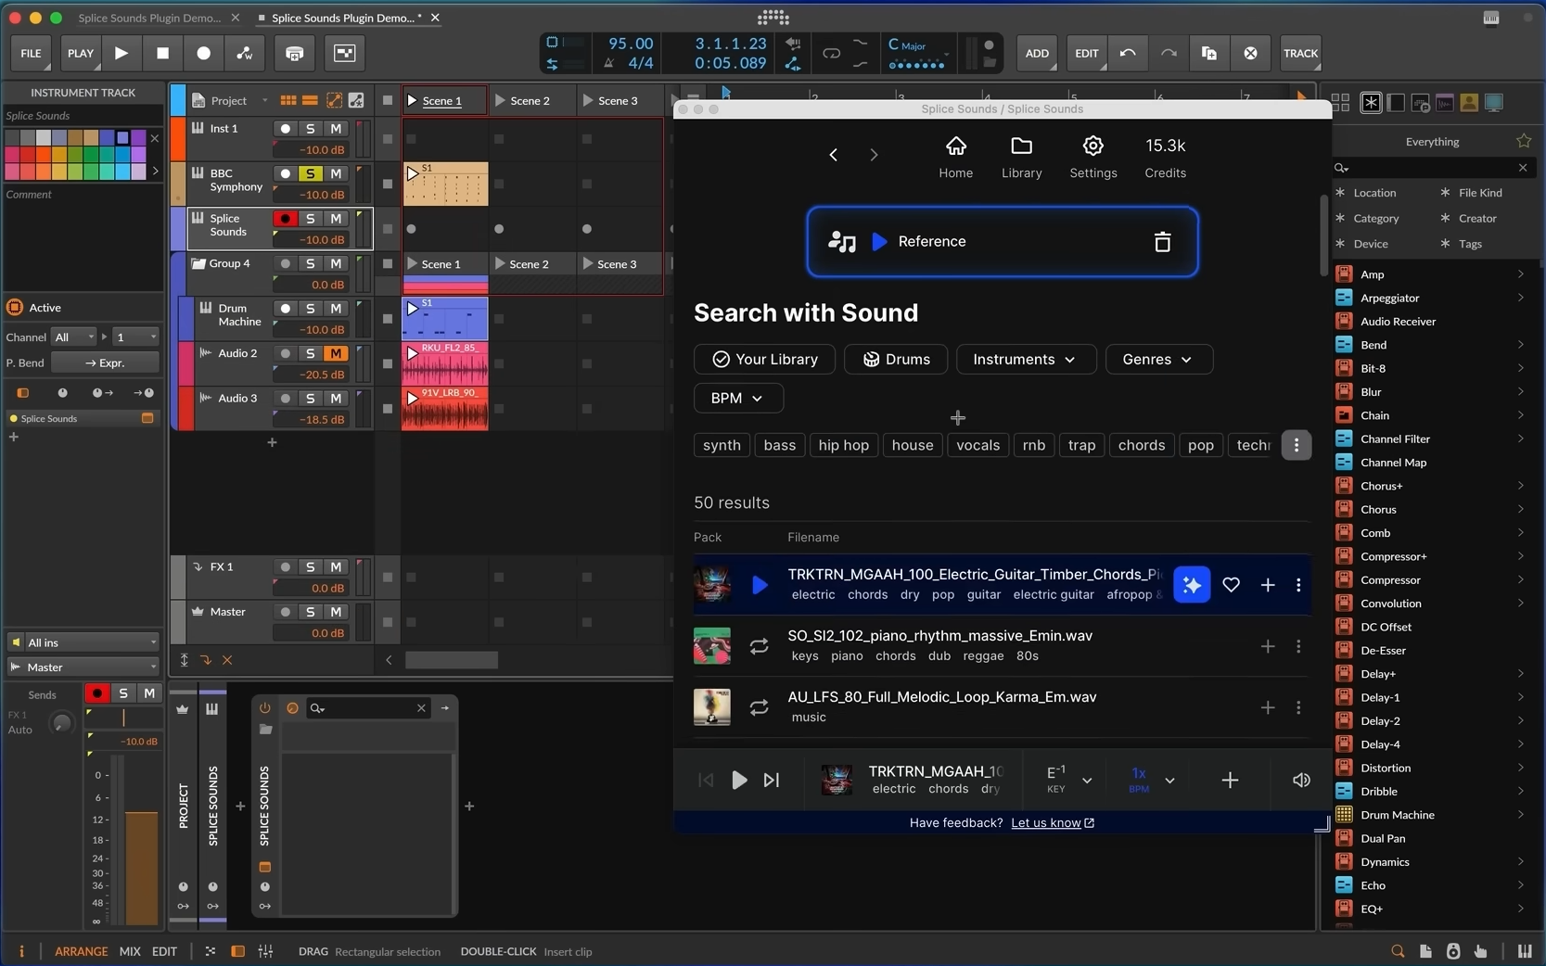Screen dimensions: 1546x966
Task: Filter by Drums
Action: pyautogui.click(x=895, y=360)
